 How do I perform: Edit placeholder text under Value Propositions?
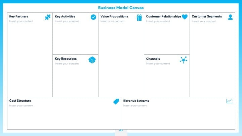(x=113, y=21)
